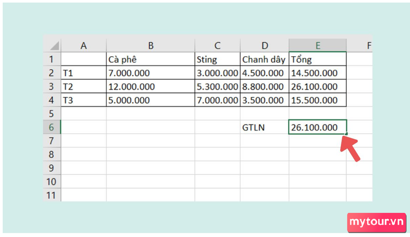Viewport: 410px width, 237px height.
Task: Select the T1 row label cell
Action: (84, 73)
